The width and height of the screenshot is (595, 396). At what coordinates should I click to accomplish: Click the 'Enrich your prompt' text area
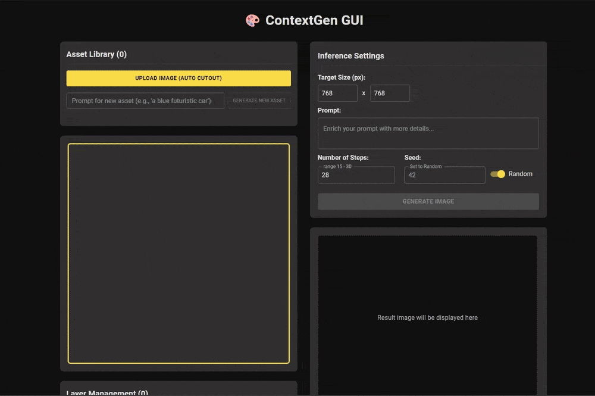(x=428, y=133)
